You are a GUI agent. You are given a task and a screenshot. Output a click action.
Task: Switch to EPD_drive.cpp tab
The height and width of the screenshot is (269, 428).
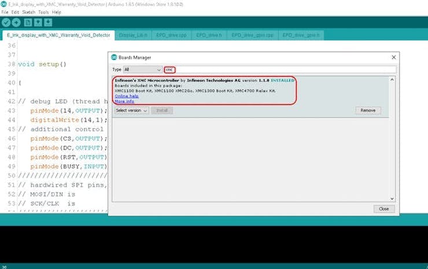171,35
